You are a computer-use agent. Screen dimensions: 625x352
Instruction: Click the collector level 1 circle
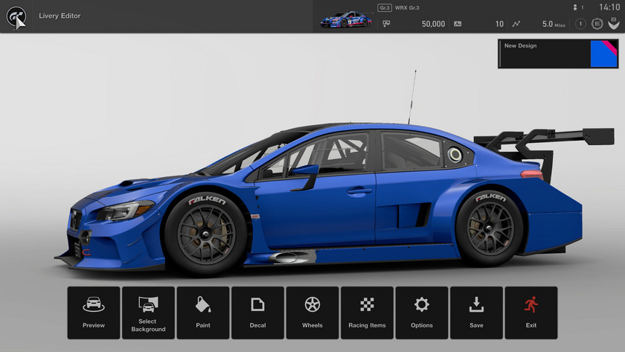click(580, 24)
